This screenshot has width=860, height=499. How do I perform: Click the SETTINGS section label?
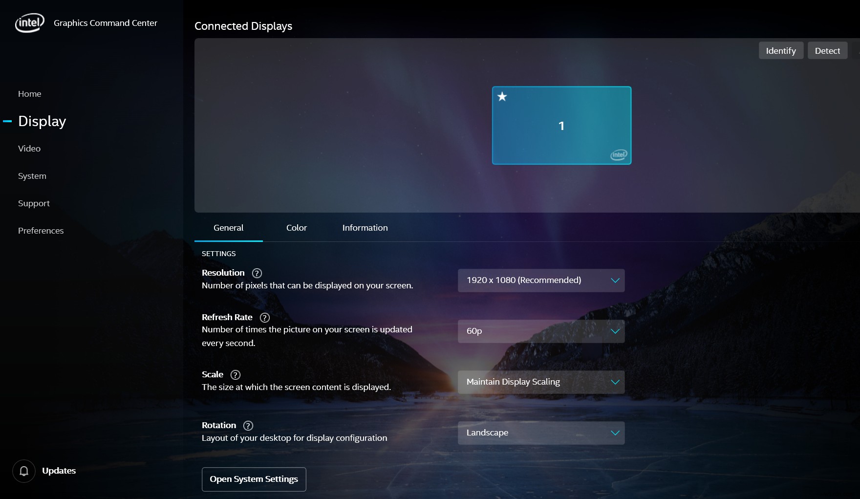click(219, 254)
